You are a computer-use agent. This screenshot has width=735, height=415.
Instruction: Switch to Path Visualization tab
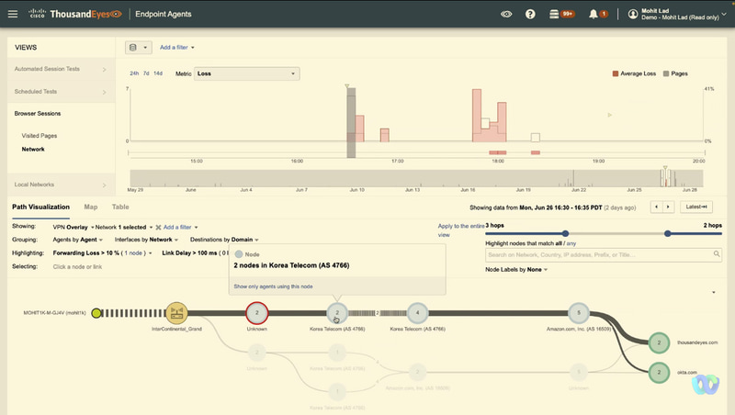[40, 207]
